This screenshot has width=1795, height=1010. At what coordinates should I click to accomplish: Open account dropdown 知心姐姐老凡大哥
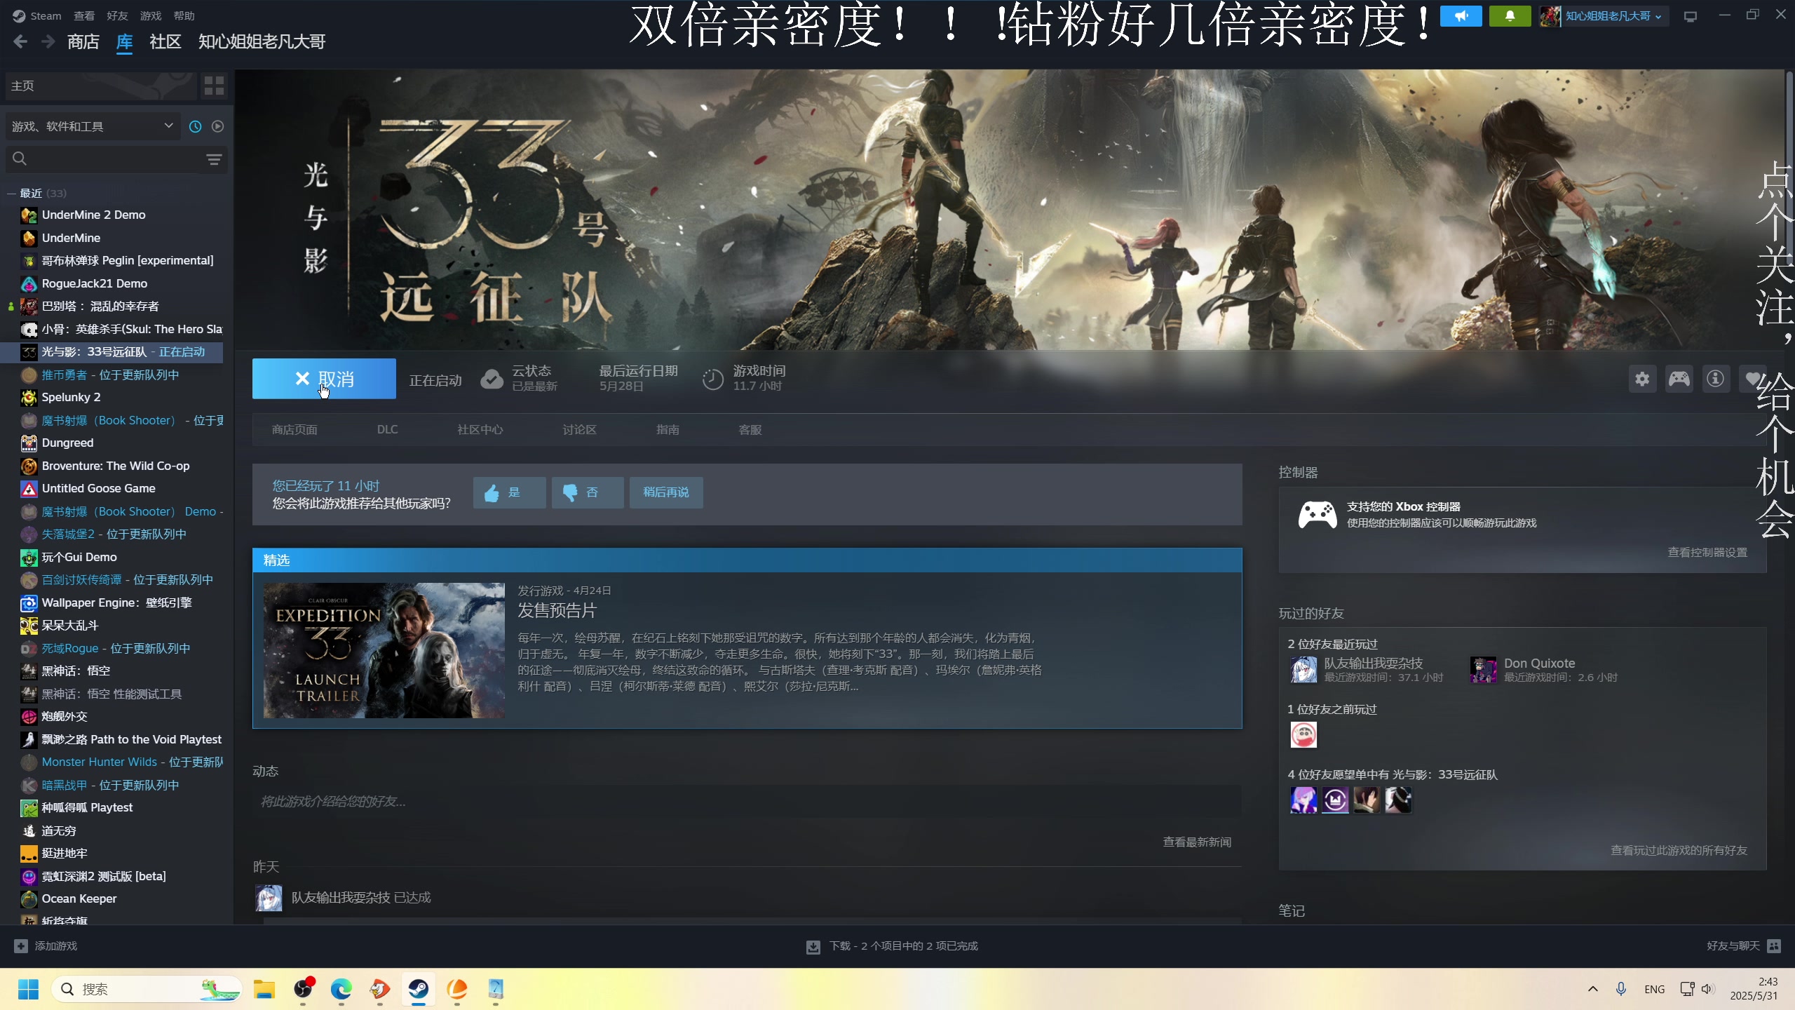pos(1603,16)
